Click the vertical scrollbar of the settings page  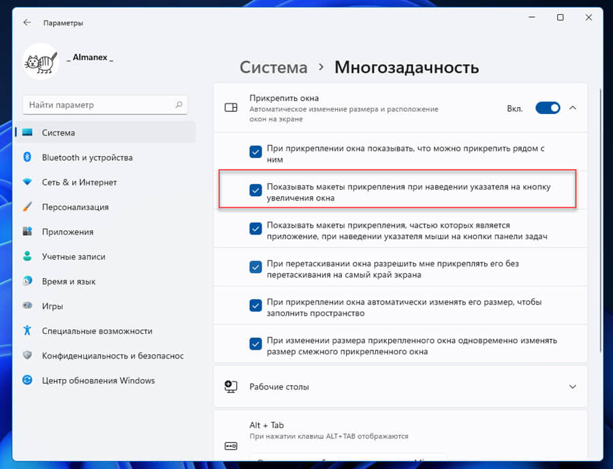(x=601, y=220)
